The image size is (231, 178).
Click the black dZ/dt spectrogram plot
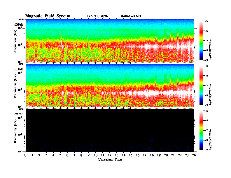coord(110,130)
